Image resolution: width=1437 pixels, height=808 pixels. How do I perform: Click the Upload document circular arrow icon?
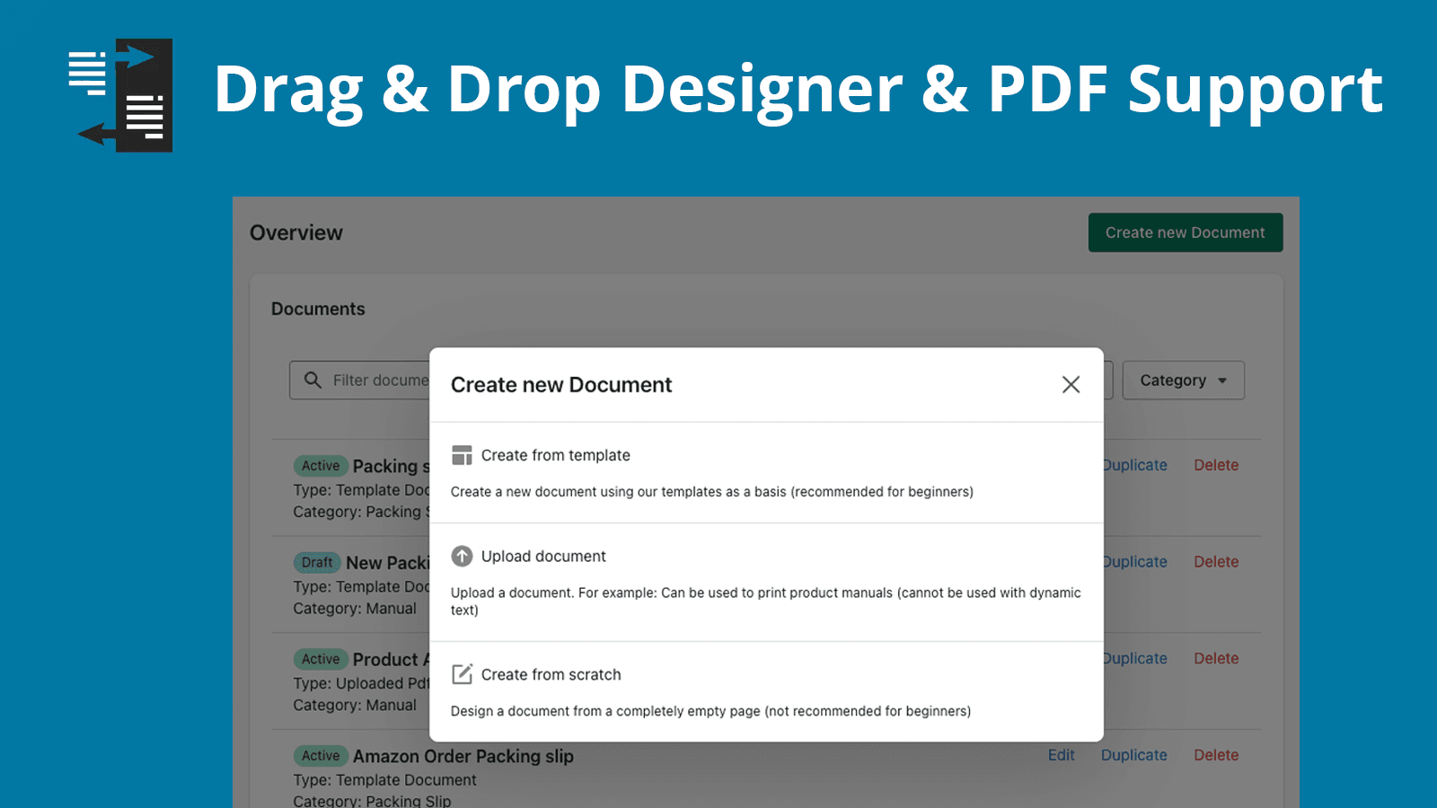pos(462,557)
